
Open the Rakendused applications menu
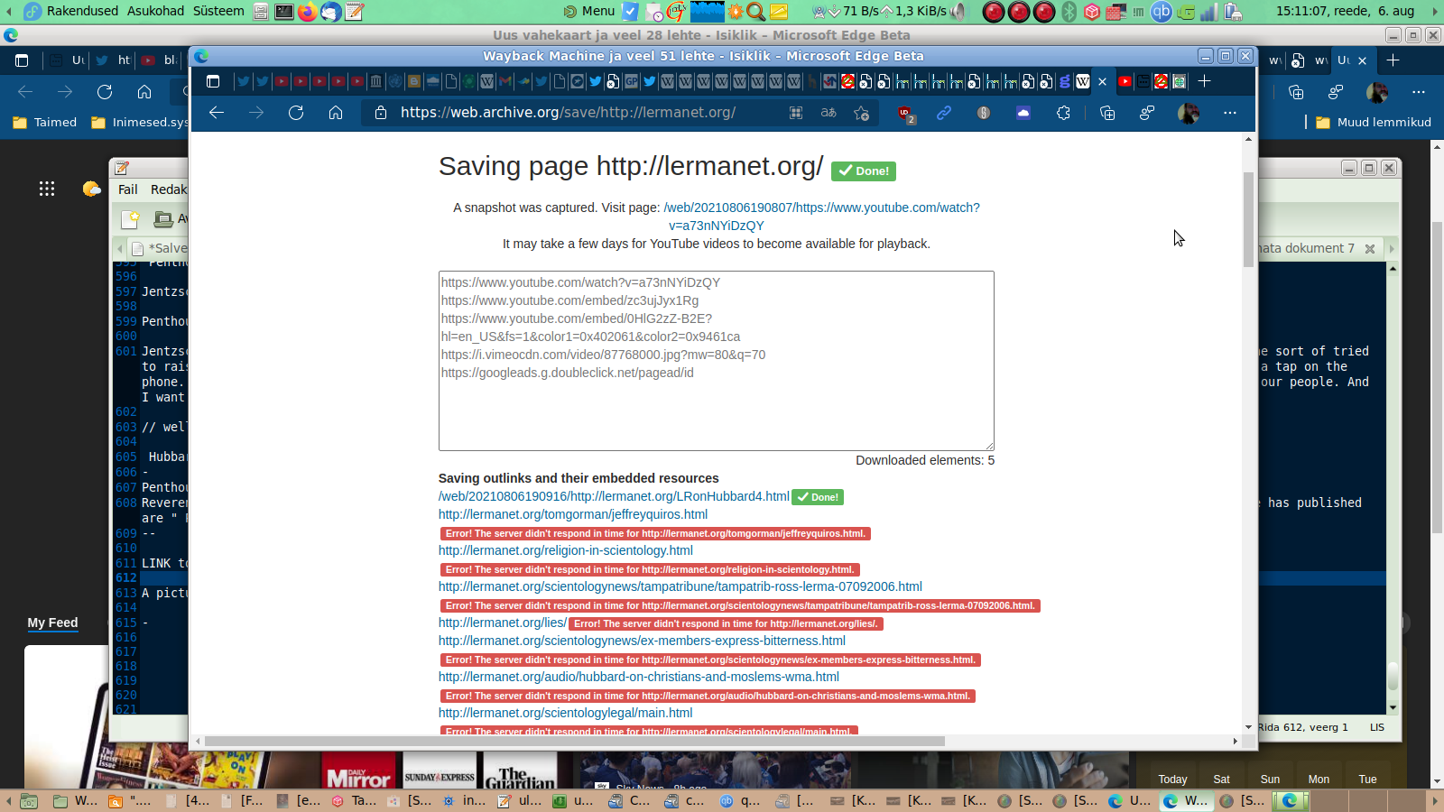click(x=82, y=11)
